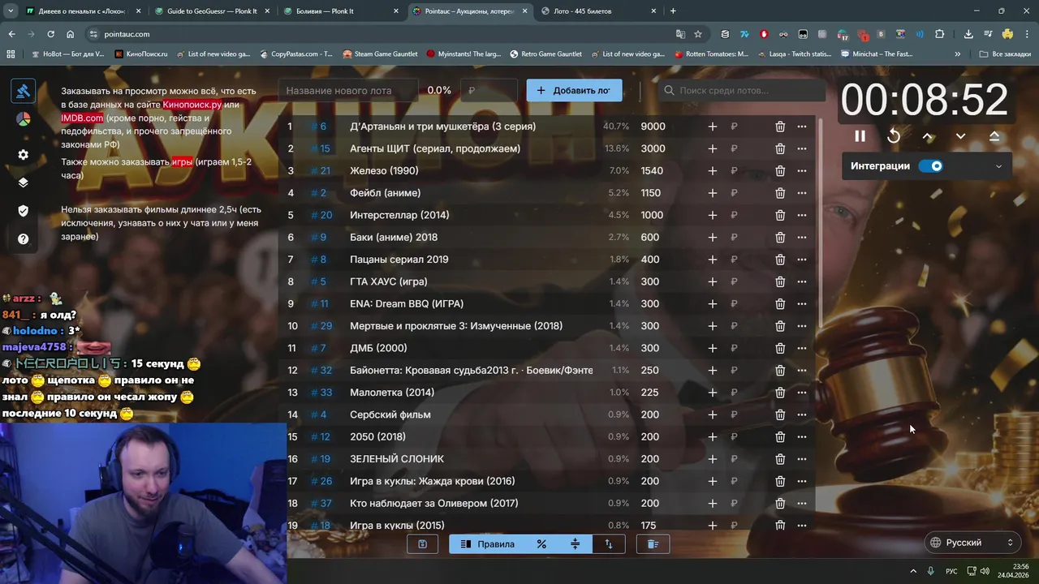Open the help question mark icon

[23, 239]
